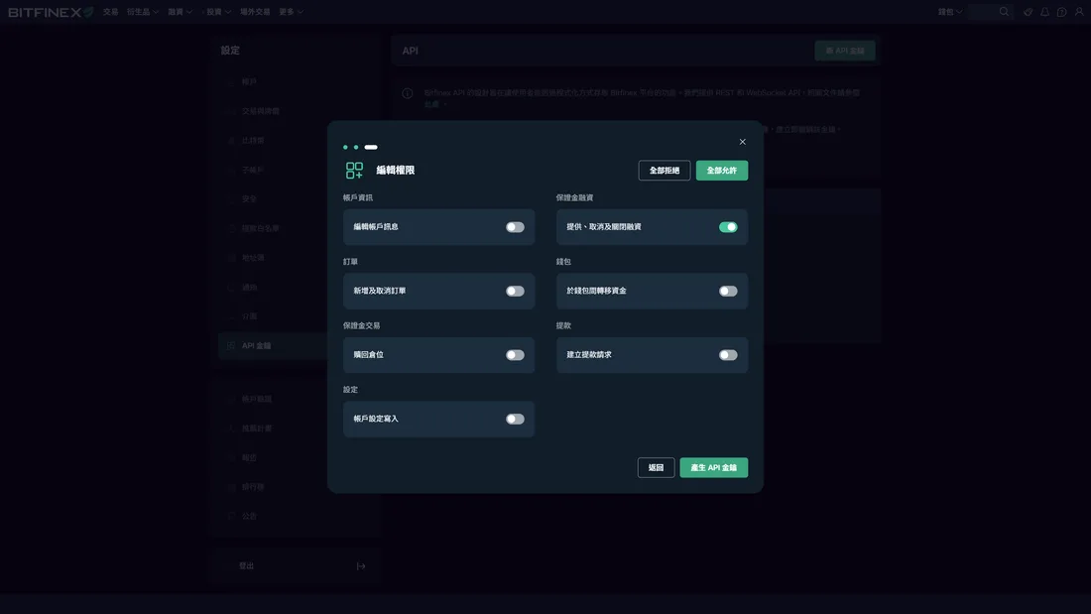The image size is (1091, 614).
Task: Expand the 更多 dropdown
Action: (x=291, y=12)
